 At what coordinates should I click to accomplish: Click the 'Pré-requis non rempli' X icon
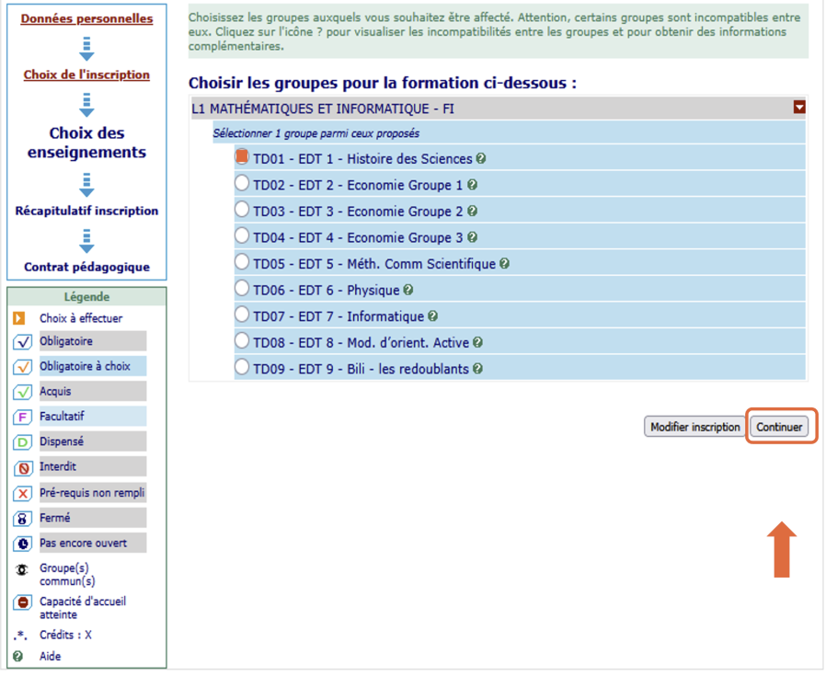click(x=23, y=494)
